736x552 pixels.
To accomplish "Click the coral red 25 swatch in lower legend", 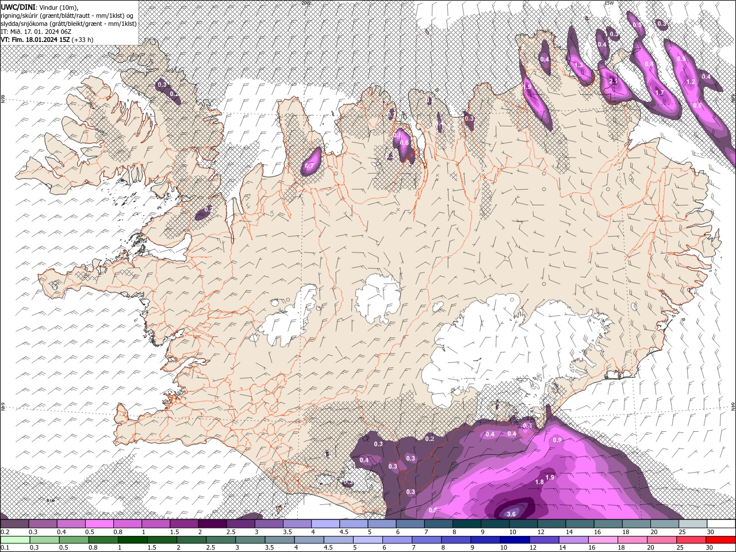I will [x=691, y=540].
